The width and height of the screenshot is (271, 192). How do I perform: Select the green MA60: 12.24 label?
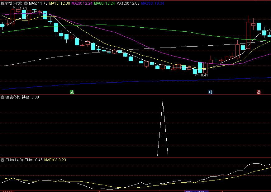click(104, 3)
